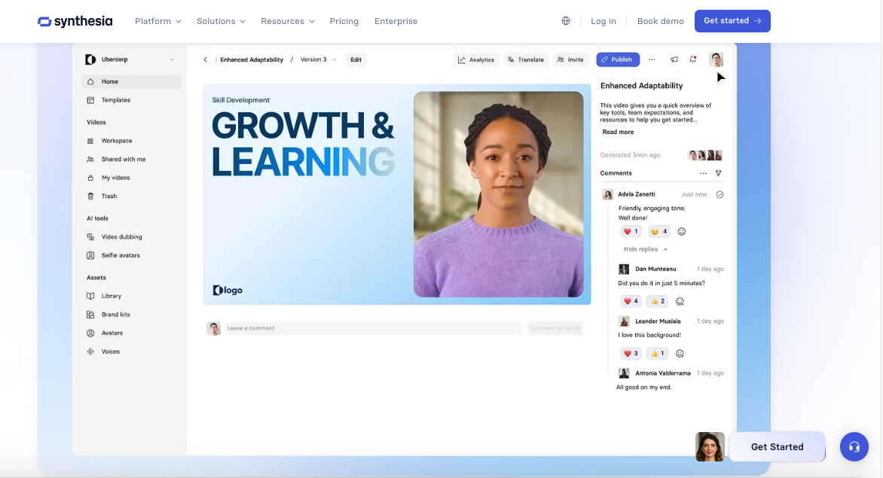883x478 pixels.
Task: Go back using the left chevron arrow
Action: [205, 59]
